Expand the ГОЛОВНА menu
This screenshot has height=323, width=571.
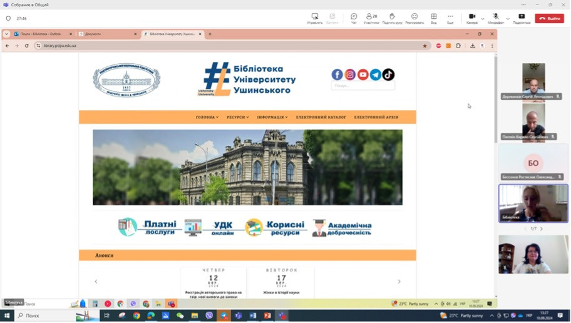(x=207, y=117)
